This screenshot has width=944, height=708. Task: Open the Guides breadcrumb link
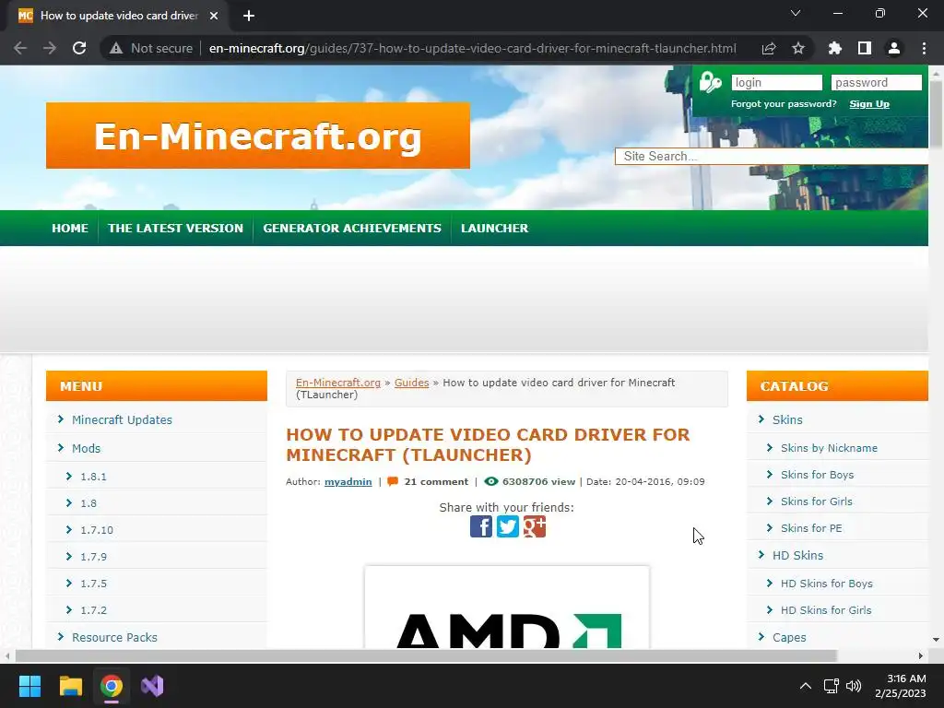(412, 383)
